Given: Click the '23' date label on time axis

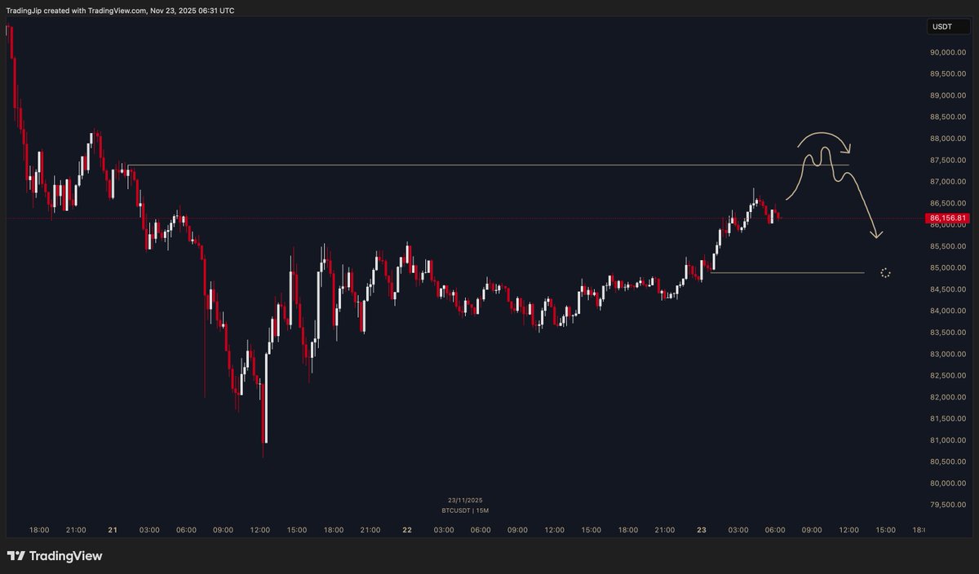Looking at the screenshot, I should tap(702, 530).
